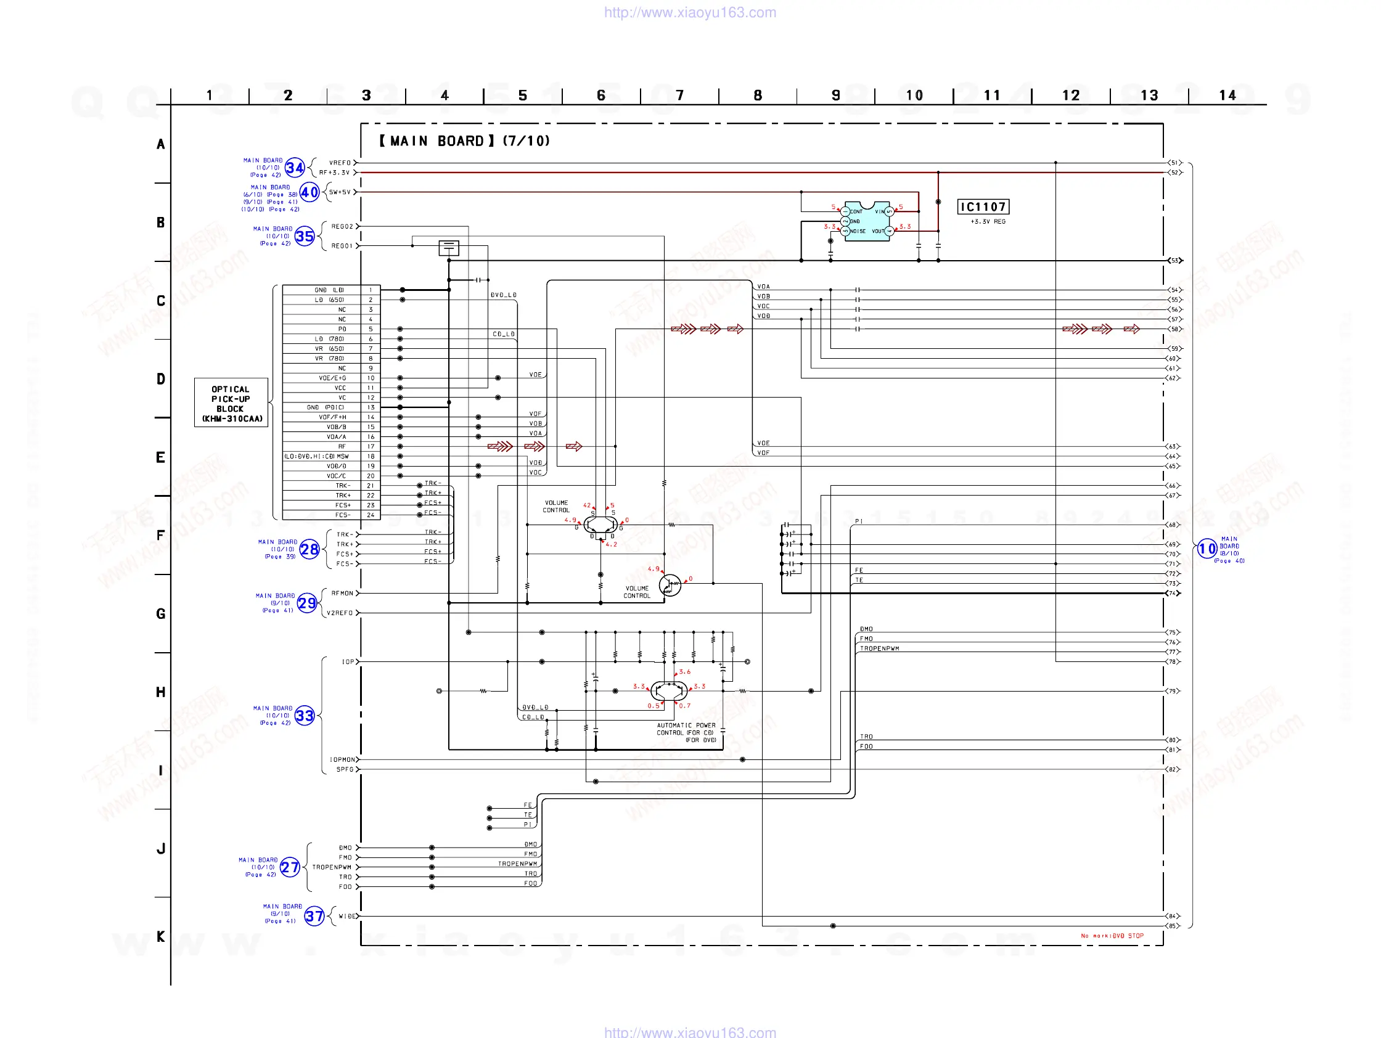This screenshot has height=1038, width=1381.
Task: Select the GND (LD) pin 1 row
Action: [x=331, y=290]
